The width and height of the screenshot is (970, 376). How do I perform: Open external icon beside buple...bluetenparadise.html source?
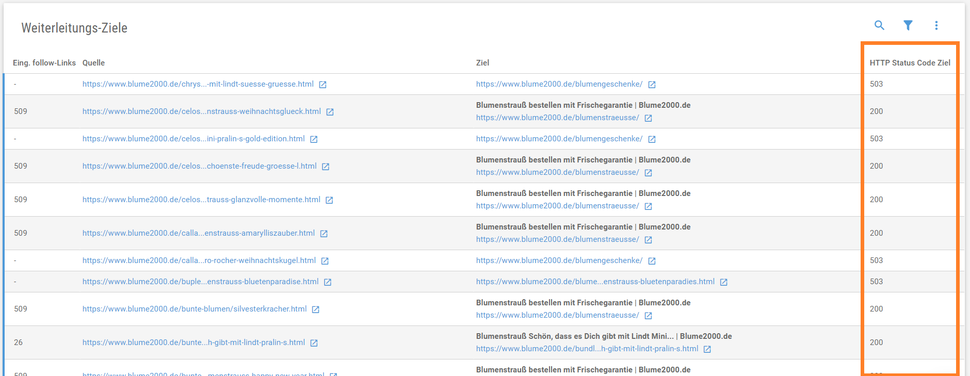pos(327,282)
